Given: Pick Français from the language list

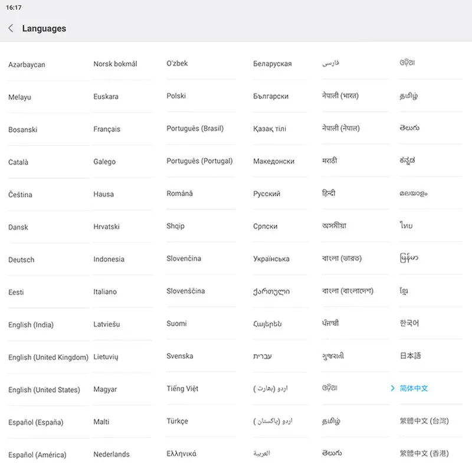Looking at the screenshot, I should click(107, 129).
